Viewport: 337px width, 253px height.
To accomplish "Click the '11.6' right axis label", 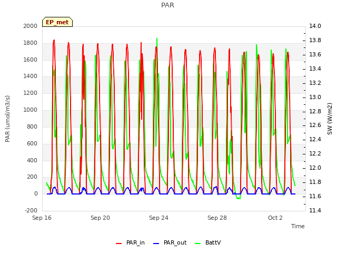I will tap(315, 196).
